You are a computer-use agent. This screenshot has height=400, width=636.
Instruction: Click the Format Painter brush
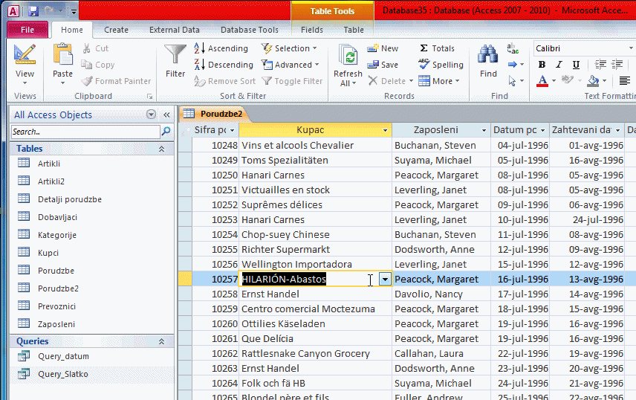coord(87,81)
